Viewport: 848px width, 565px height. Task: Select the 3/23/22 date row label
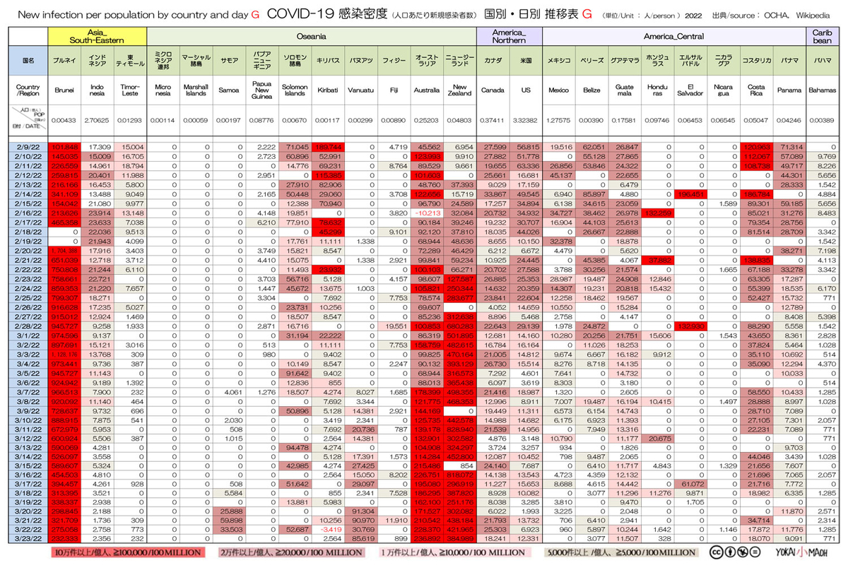coord(29,537)
